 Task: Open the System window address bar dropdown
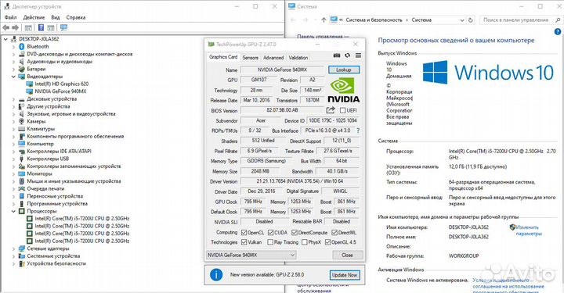pos(462,20)
